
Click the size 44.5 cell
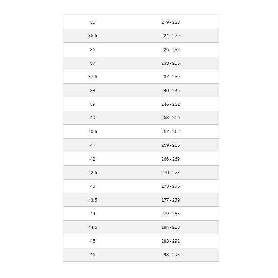tap(92, 227)
